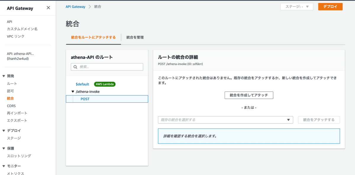This screenshot has width=355, height=175.
Task: Click the magnifier icon in route search
Action: (75, 67)
